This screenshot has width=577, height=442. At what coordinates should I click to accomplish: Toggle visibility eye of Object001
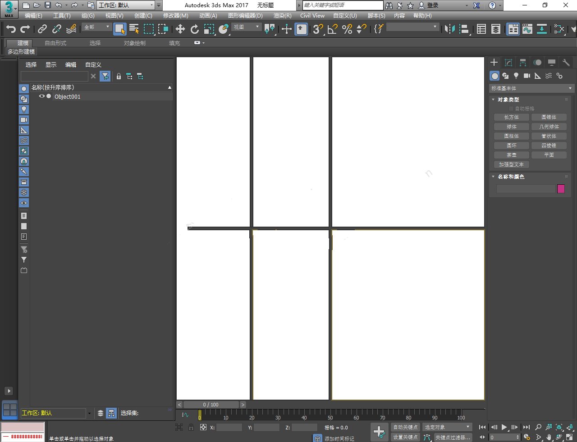[x=42, y=96]
